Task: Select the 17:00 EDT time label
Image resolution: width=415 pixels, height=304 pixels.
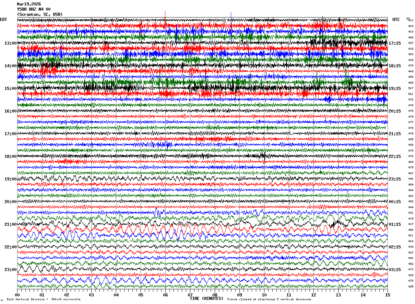Action: (x=11, y=134)
